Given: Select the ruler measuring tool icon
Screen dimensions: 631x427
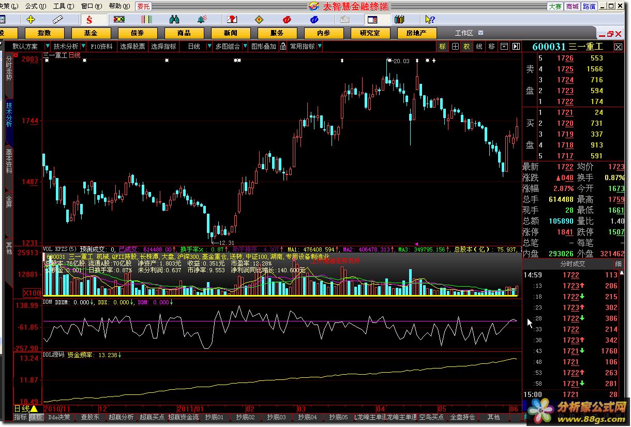Looking at the screenshot, I should pos(58,20).
